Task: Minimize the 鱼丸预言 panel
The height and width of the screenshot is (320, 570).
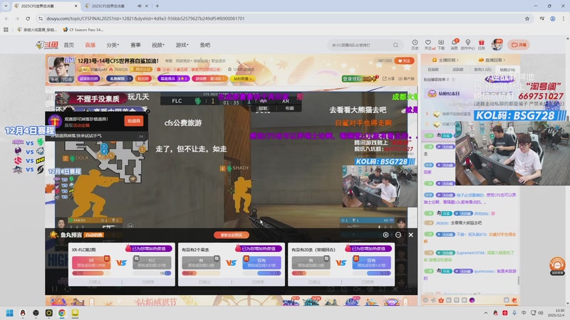Action: click(x=398, y=235)
